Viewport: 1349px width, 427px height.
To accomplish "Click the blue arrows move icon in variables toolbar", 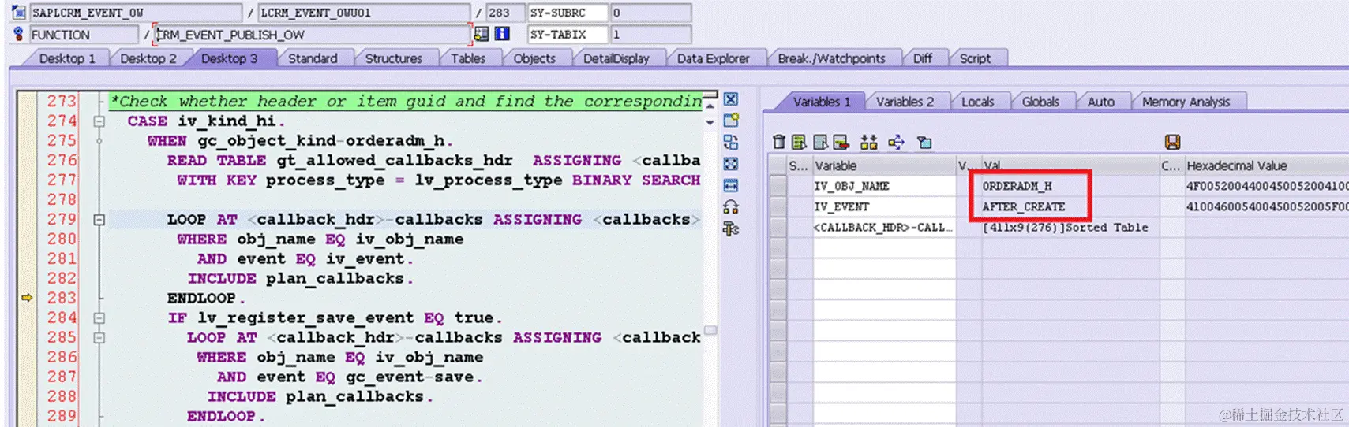I will tap(897, 142).
